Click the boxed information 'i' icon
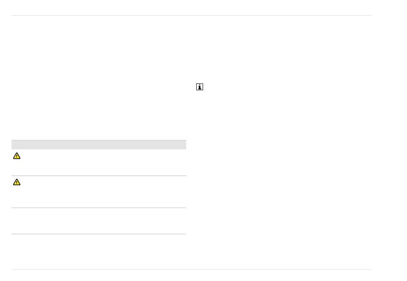 200,87
